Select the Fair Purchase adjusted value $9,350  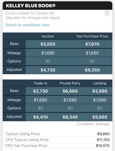point(92,70)
